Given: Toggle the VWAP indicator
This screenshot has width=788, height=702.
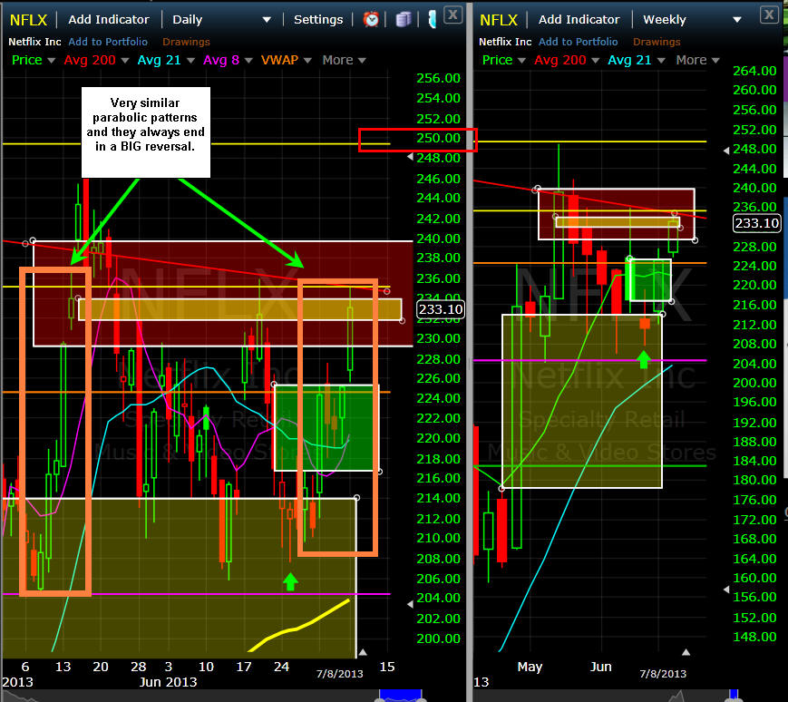Looking at the screenshot, I should tap(287, 60).
